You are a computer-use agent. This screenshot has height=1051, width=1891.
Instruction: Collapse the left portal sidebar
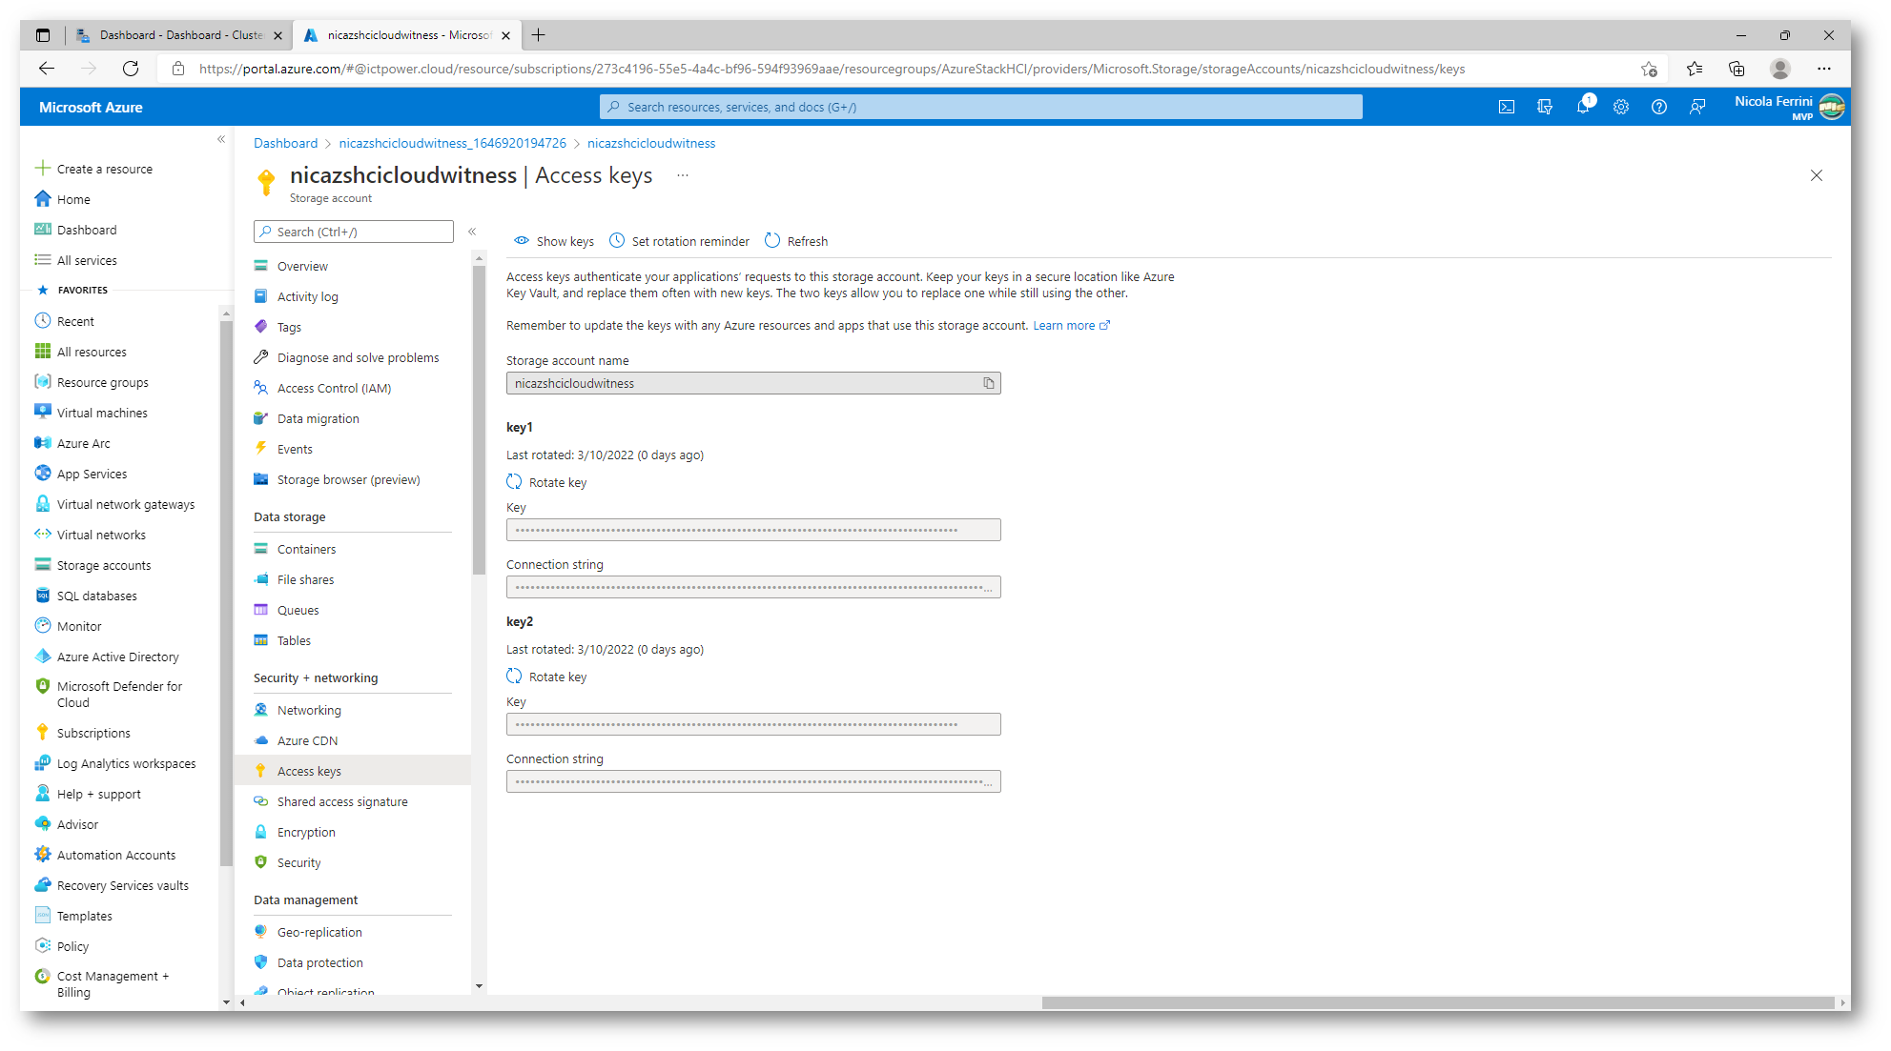click(221, 139)
